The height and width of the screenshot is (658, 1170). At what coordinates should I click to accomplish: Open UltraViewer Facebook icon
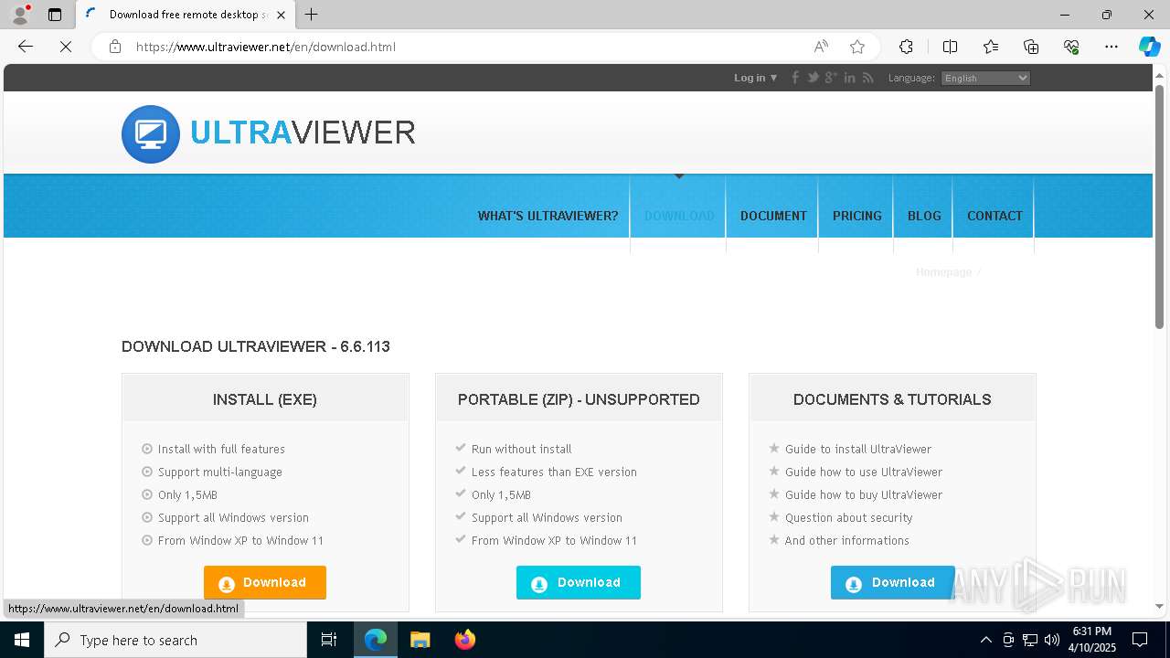tap(795, 78)
